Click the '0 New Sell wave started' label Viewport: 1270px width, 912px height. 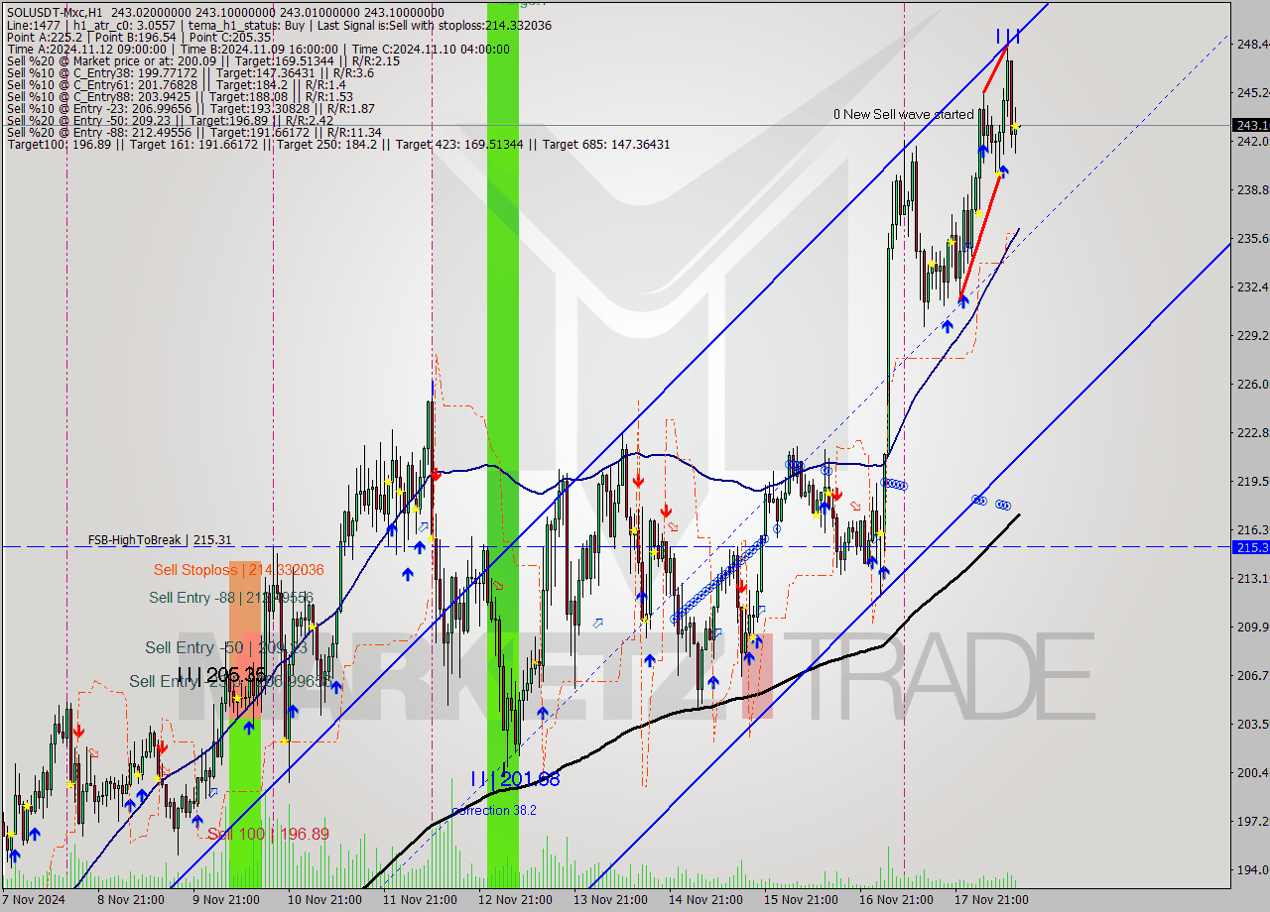[903, 114]
